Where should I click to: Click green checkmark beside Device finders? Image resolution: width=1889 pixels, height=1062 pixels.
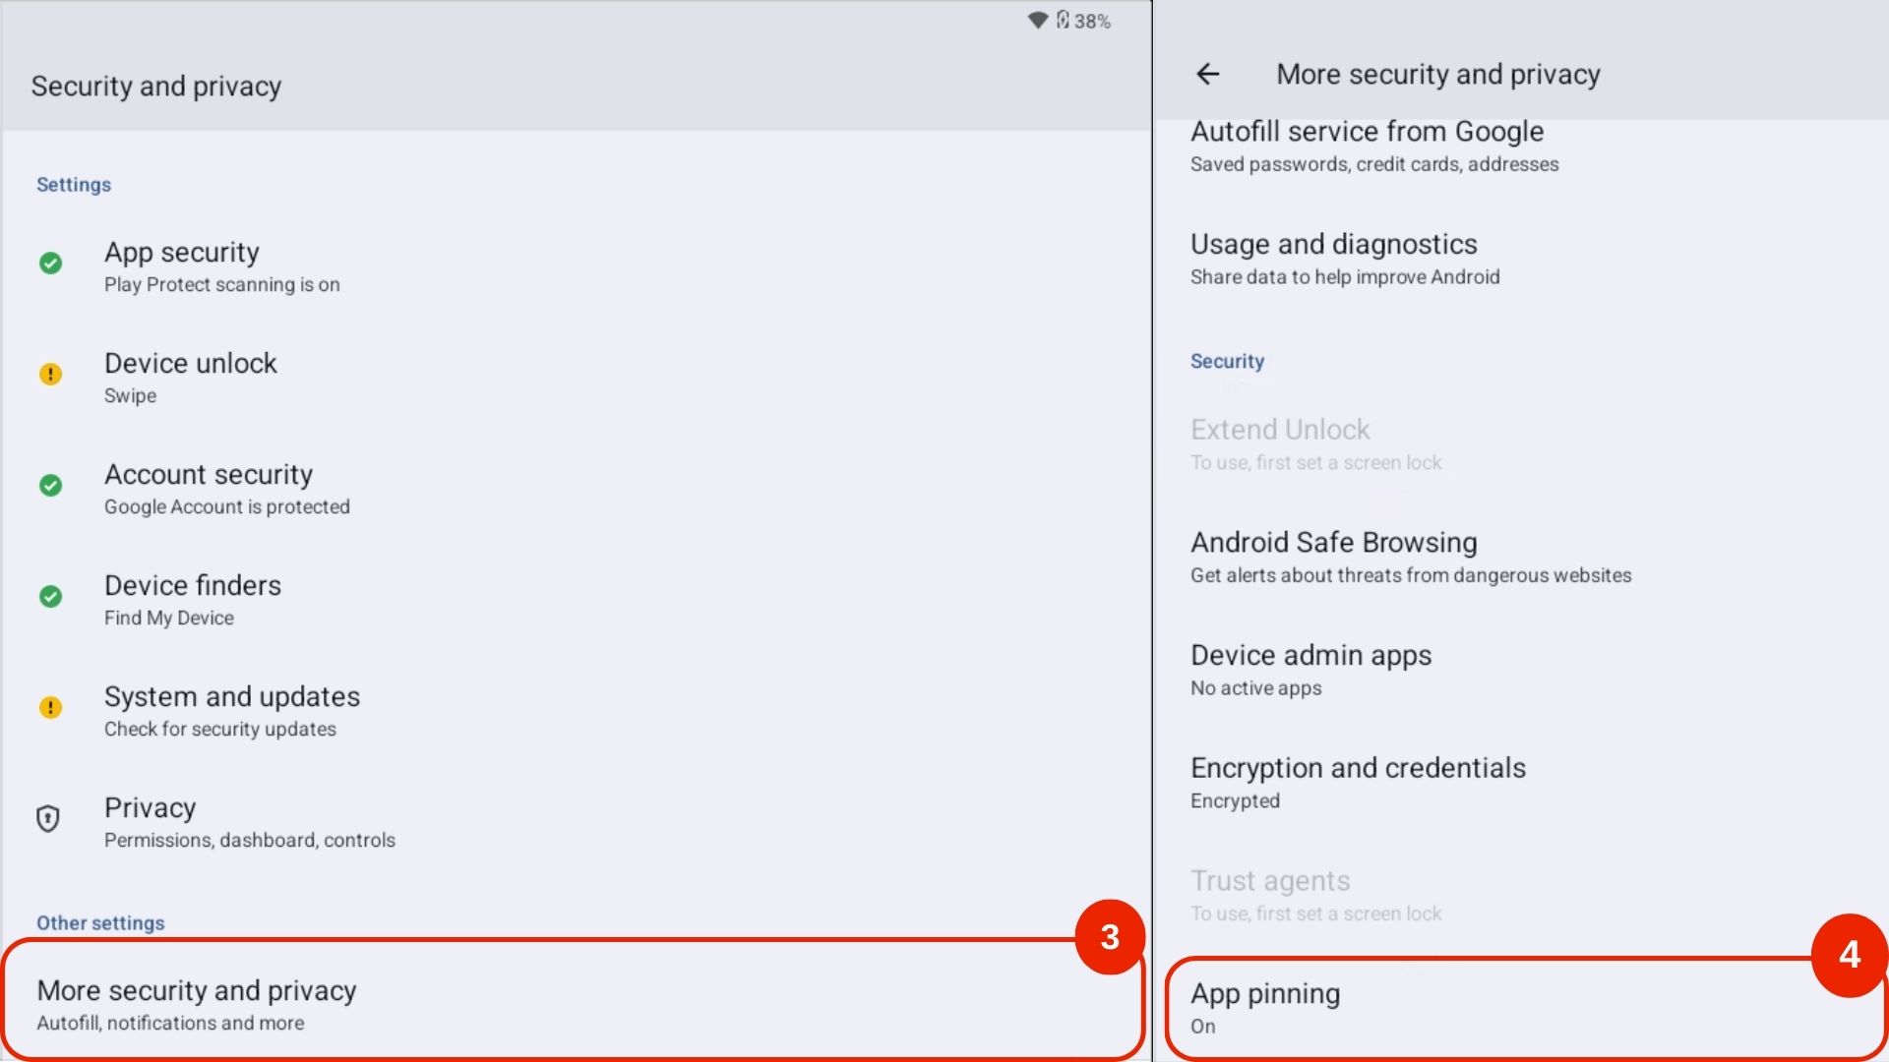(50, 597)
